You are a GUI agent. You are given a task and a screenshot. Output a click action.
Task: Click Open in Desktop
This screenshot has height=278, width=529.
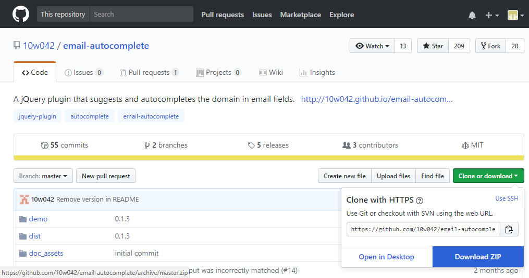click(387, 257)
